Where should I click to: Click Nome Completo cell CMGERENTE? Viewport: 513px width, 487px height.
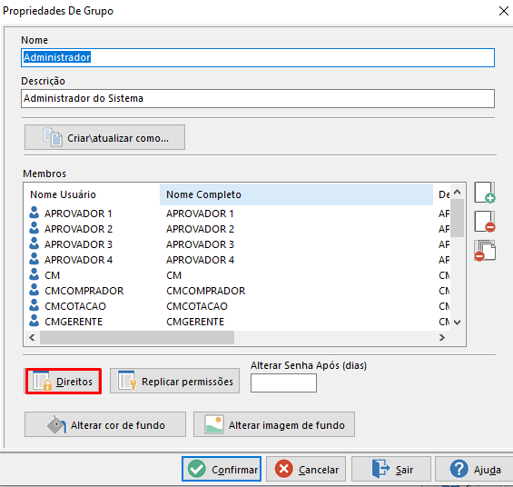click(x=195, y=322)
